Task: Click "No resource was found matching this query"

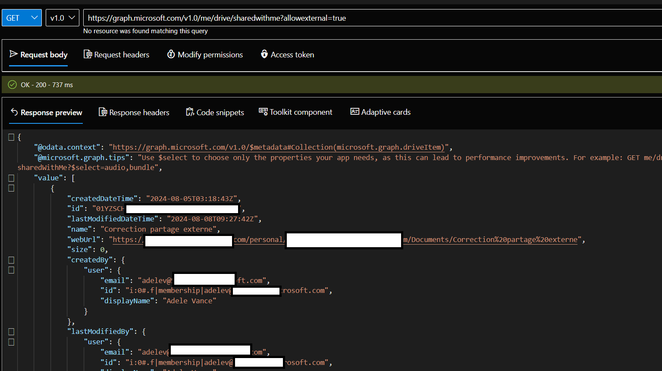Action: coord(145,31)
